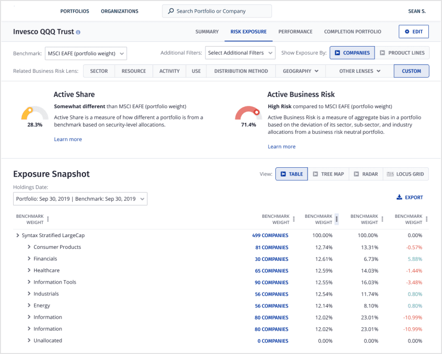Switch the snapshot view to Tree Map
The width and height of the screenshot is (442, 354).
coord(328,174)
